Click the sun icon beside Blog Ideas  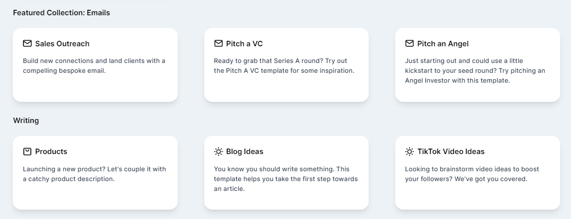[219, 152]
